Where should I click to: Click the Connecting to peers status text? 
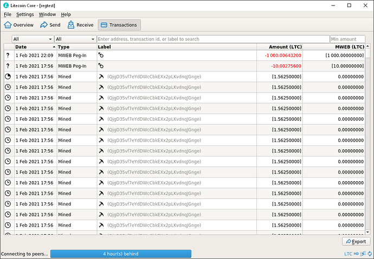(24, 254)
